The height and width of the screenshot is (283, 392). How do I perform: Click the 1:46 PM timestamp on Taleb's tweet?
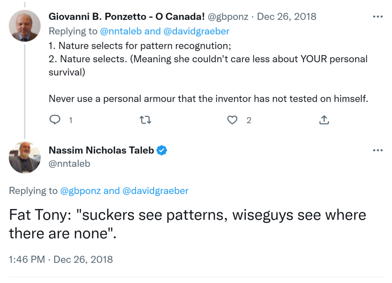pos(27,260)
